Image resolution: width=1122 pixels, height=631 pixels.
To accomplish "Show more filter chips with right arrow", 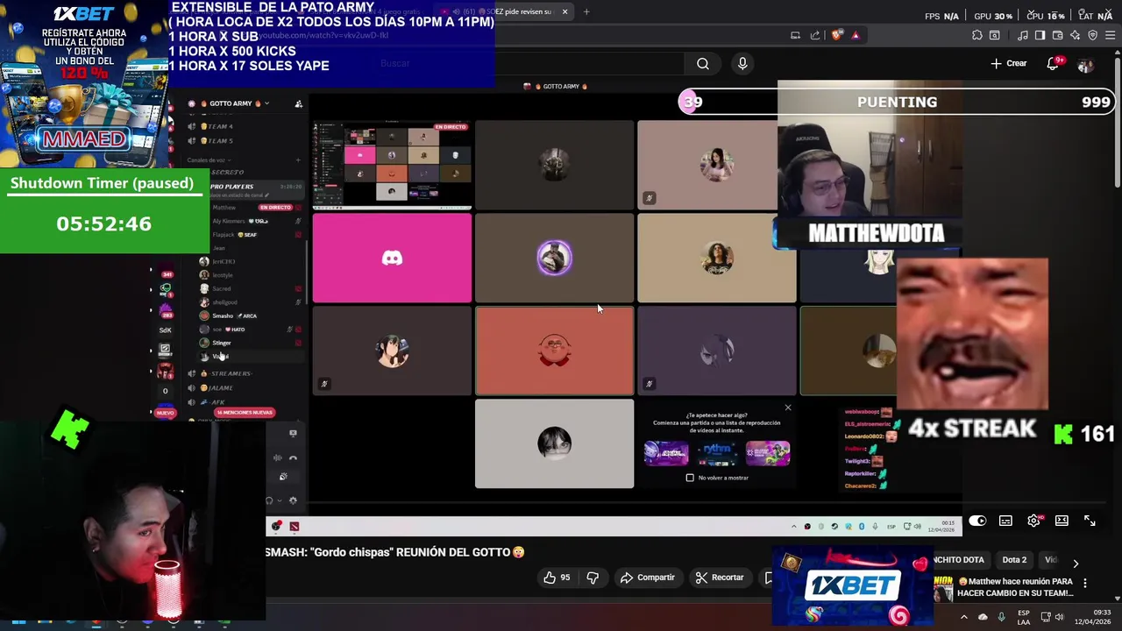I will 1076,563.
